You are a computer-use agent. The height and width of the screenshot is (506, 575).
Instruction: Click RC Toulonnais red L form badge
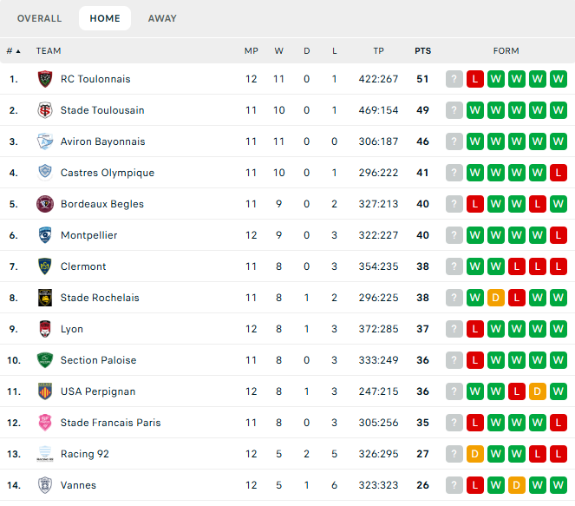[x=475, y=79]
